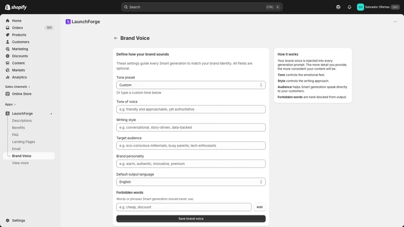Open the store sidekick icon in top bar
The height and width of the screenshot is (227, 404).
[338, 7]
